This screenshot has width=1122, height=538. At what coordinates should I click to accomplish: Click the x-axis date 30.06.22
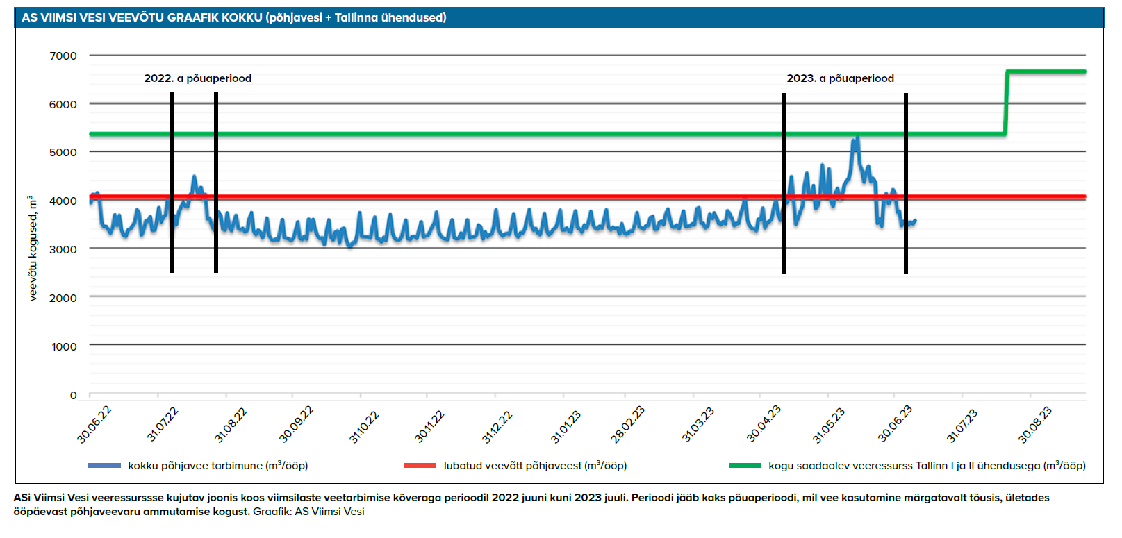[x=94, y=425]
